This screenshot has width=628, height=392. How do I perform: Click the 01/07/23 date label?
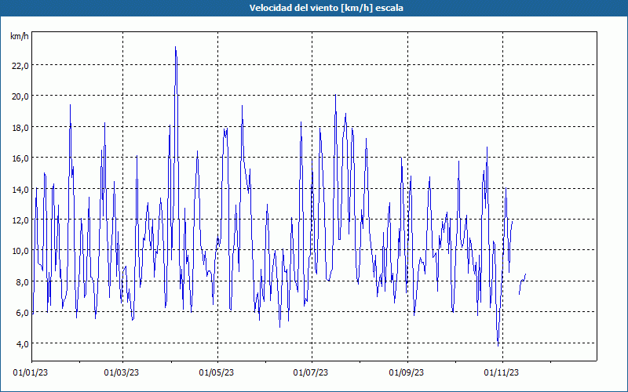click(310, 373)
